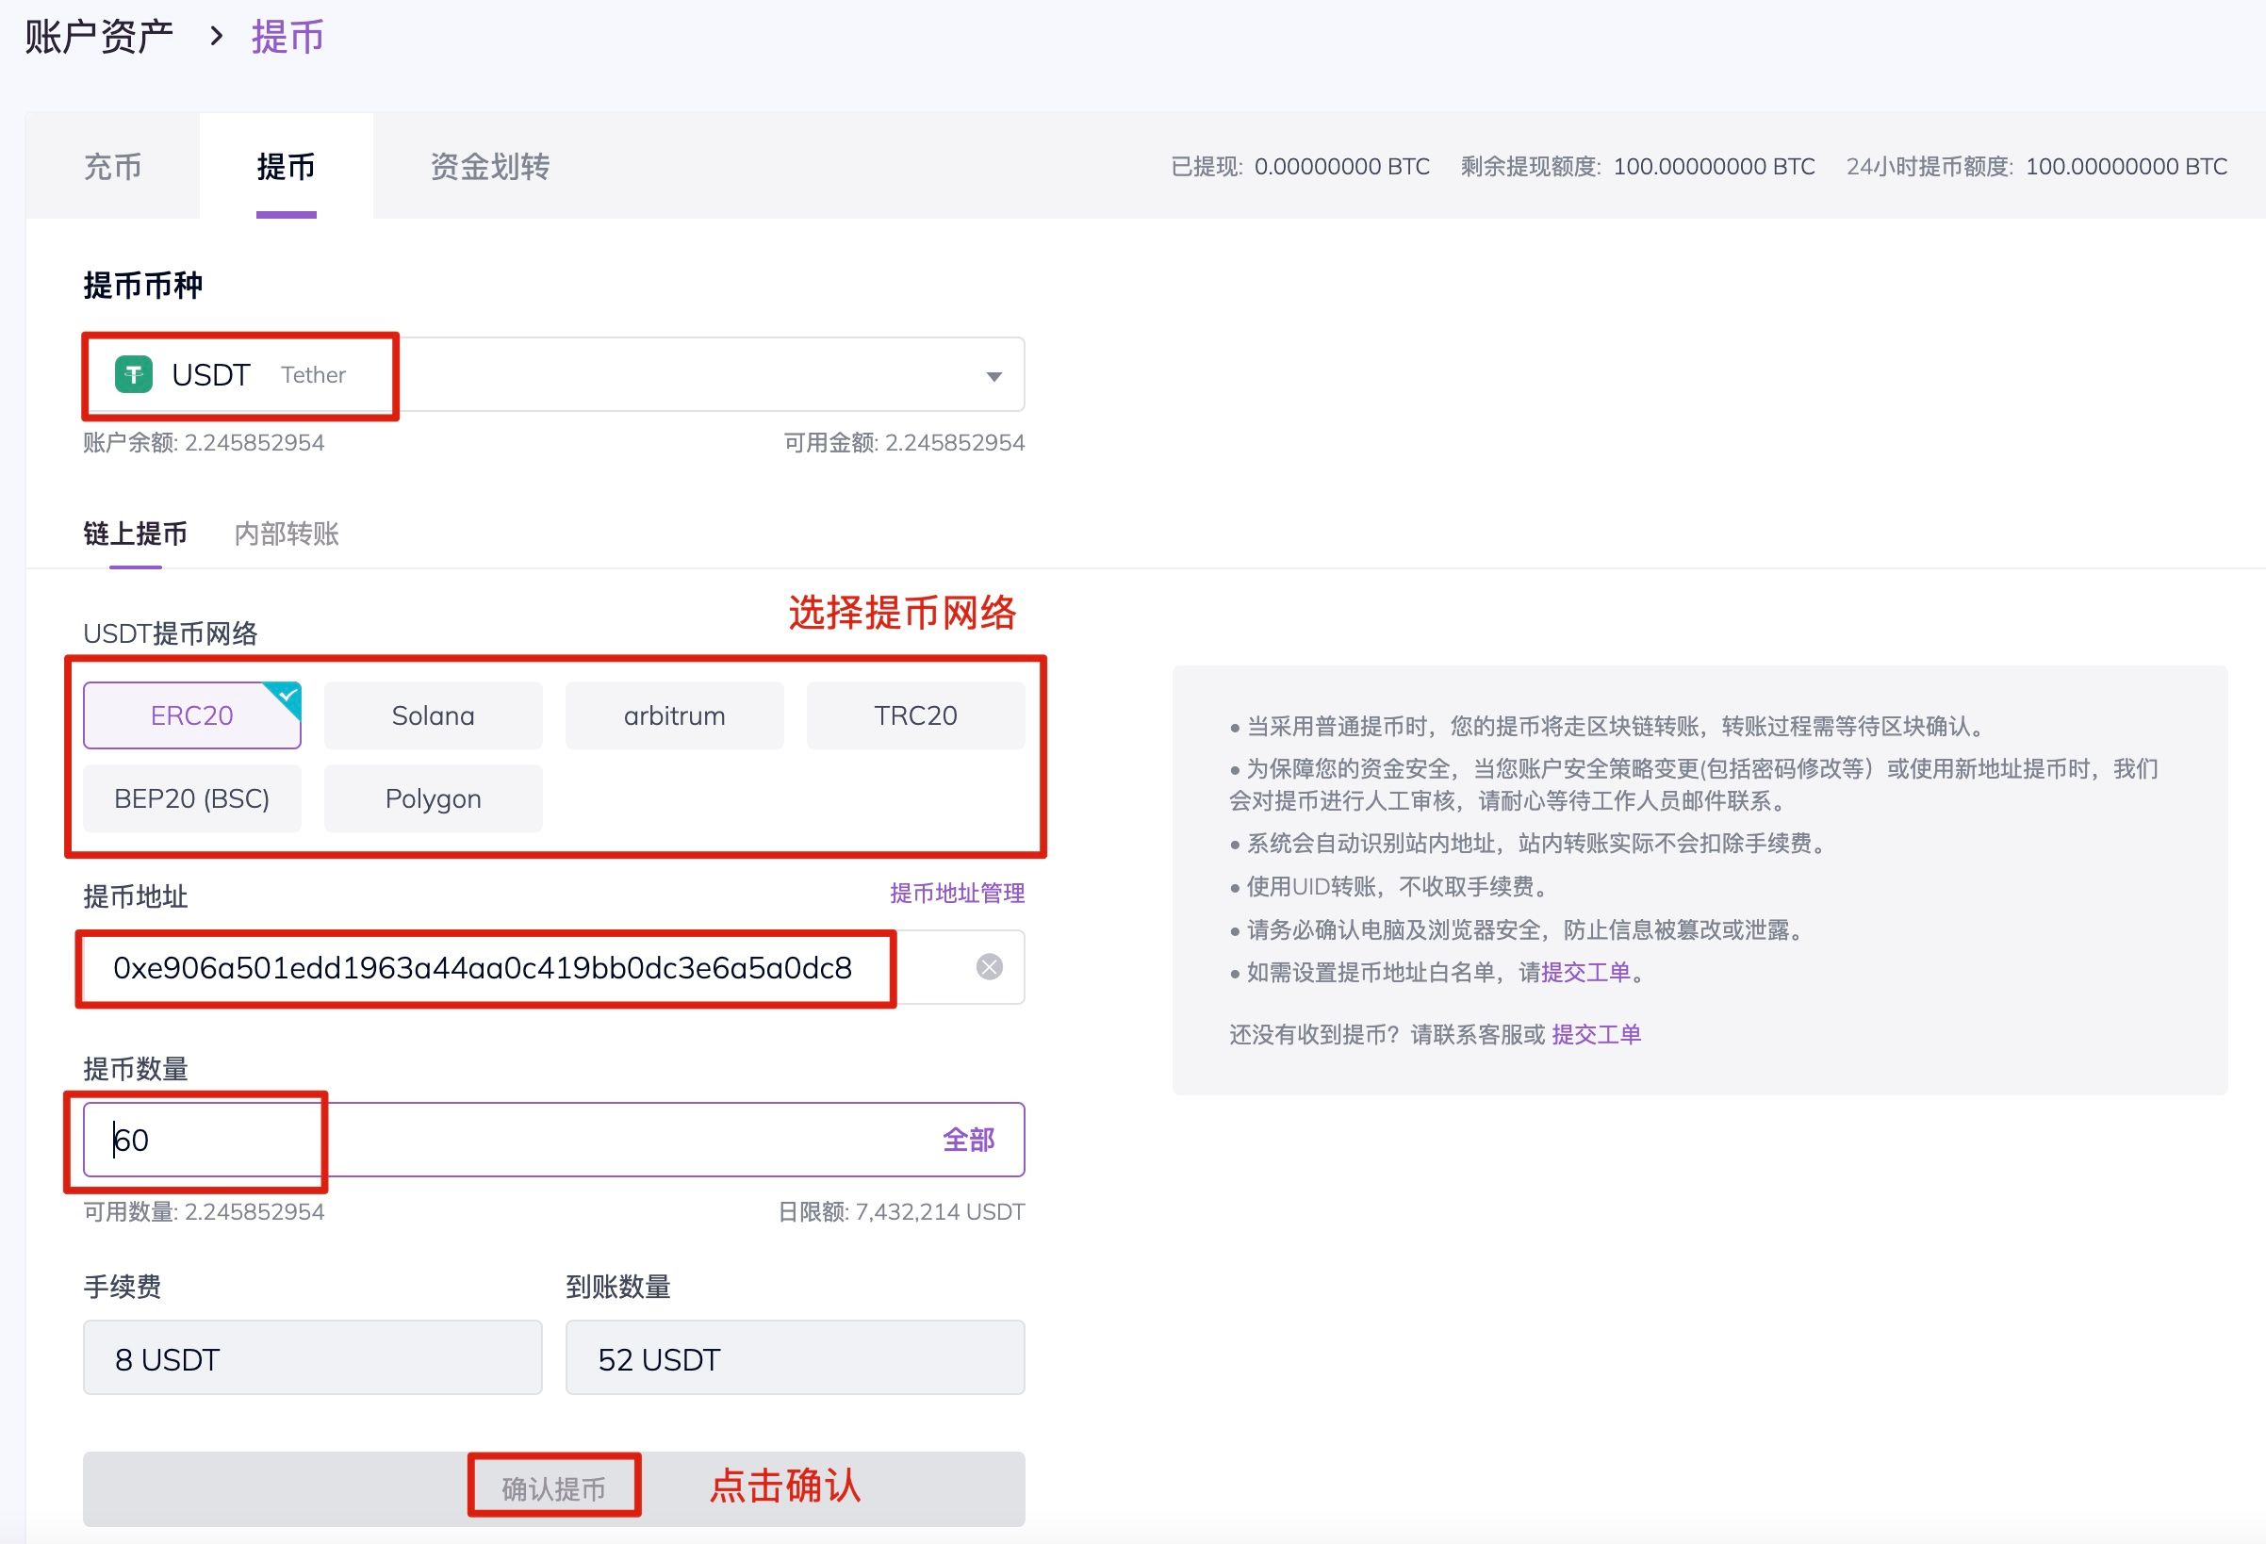This screenshot has width=2266, height=1544.
Task: Click the green Tether USDT coin icon
Action: (x=134, y=374)
